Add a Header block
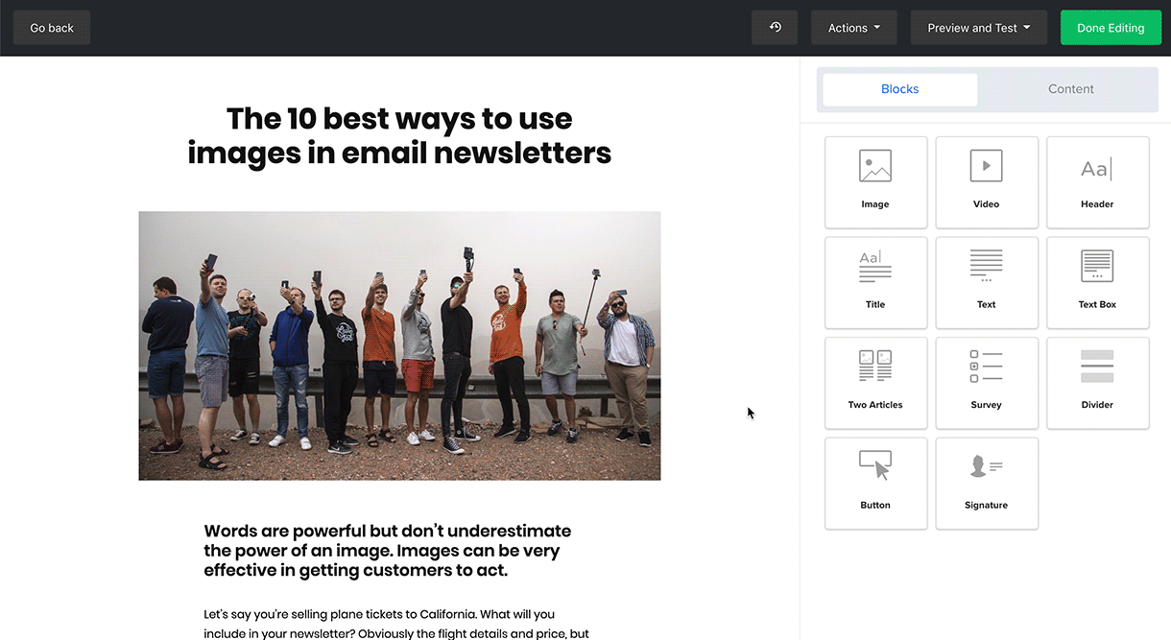1171x640 pixels. tap(1097, 182)
